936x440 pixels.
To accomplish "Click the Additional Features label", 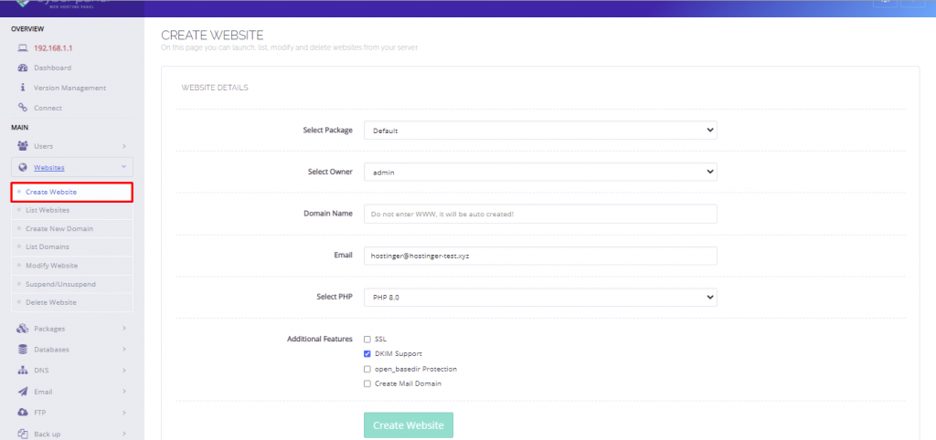I will tap(319, 340).
